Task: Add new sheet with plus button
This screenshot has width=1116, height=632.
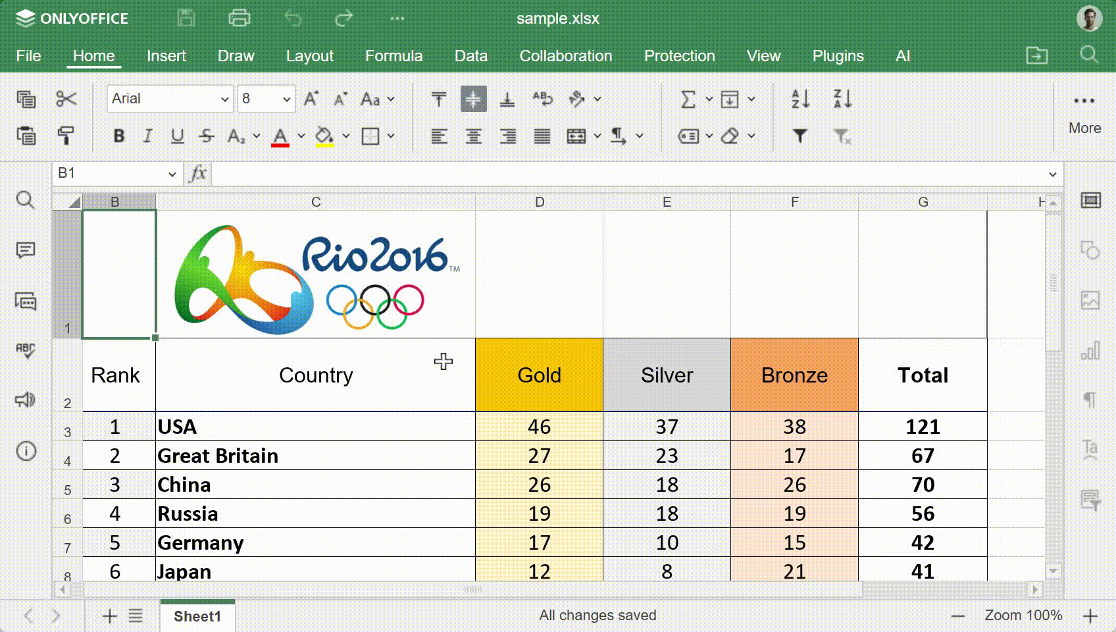Action: pos(110,616)
